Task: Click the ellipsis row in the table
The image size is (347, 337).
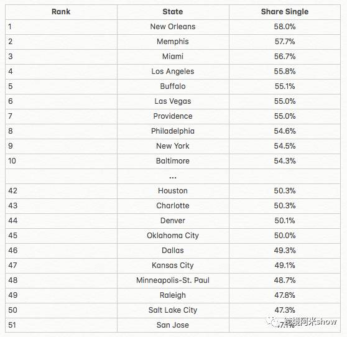Action: tap(173, 177)
